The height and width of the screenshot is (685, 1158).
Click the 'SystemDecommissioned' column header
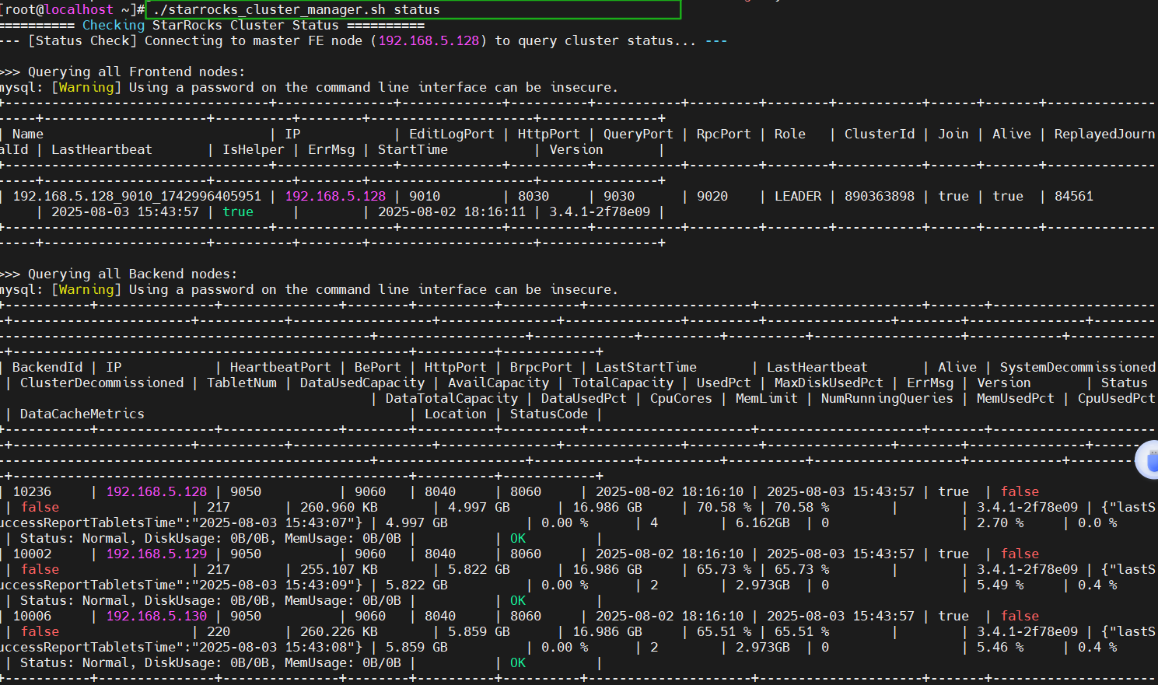click(x=1078, y=367)
